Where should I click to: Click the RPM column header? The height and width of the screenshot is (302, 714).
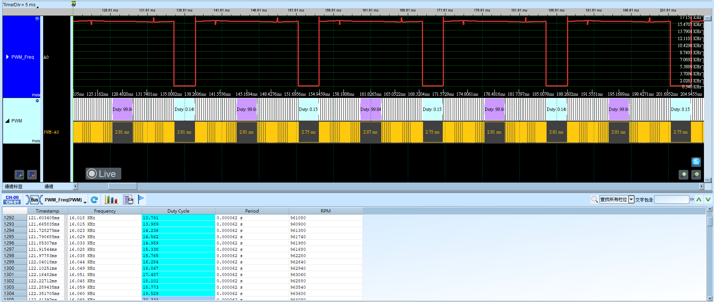326,211
